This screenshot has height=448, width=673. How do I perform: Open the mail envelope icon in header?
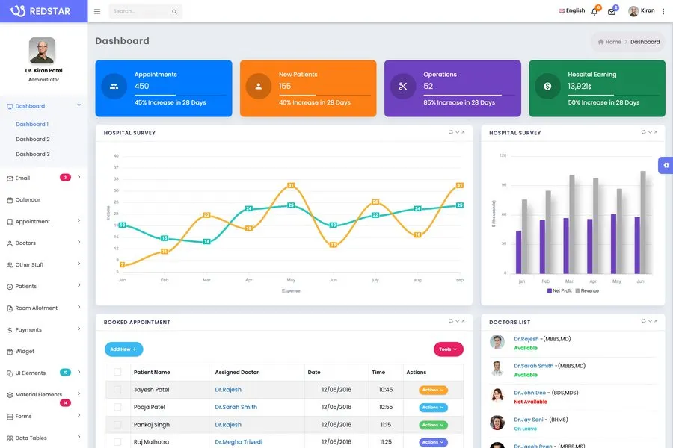(612, 11)
